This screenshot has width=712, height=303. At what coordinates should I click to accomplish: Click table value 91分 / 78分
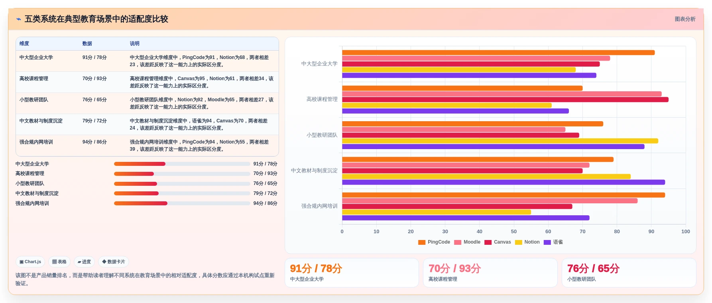(94, 57)
